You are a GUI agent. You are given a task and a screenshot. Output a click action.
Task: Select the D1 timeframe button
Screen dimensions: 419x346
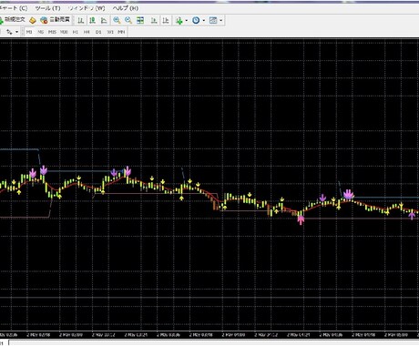pyautogui.click(x=98, y=32)
